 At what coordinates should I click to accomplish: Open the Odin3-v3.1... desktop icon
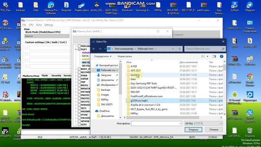click(234, 24)
